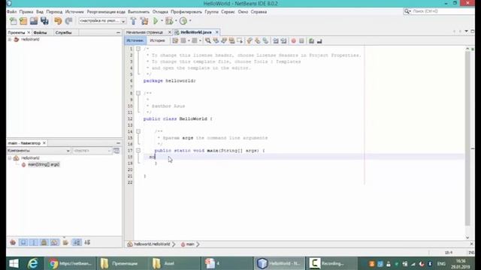Toggle Highlight Search in editor toolbar
Screen dimensions: 481x270
[231, 40]
